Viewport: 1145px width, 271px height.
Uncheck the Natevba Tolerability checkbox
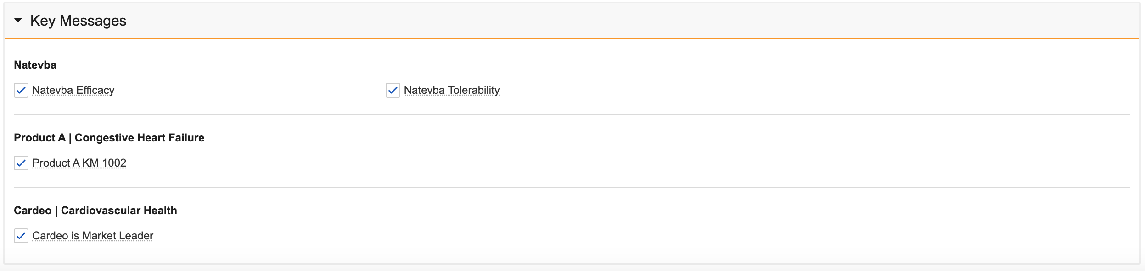tap(393, 90)
